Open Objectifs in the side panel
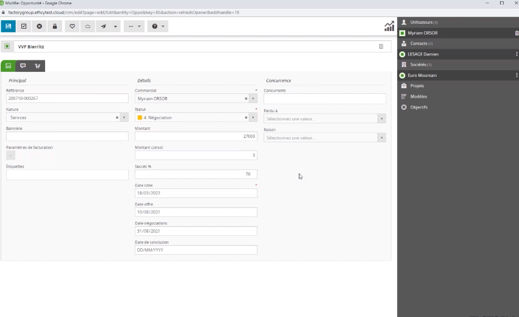 coord(418,107)
